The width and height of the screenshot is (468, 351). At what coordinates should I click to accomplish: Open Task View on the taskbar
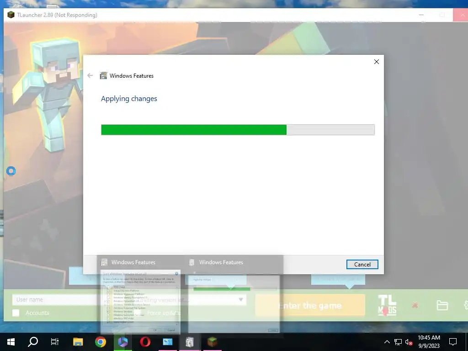pyautogui.click(x=55, y=342)
